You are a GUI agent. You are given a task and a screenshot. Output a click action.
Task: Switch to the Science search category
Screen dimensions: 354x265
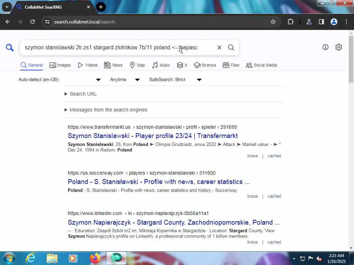tap(205, 65)
